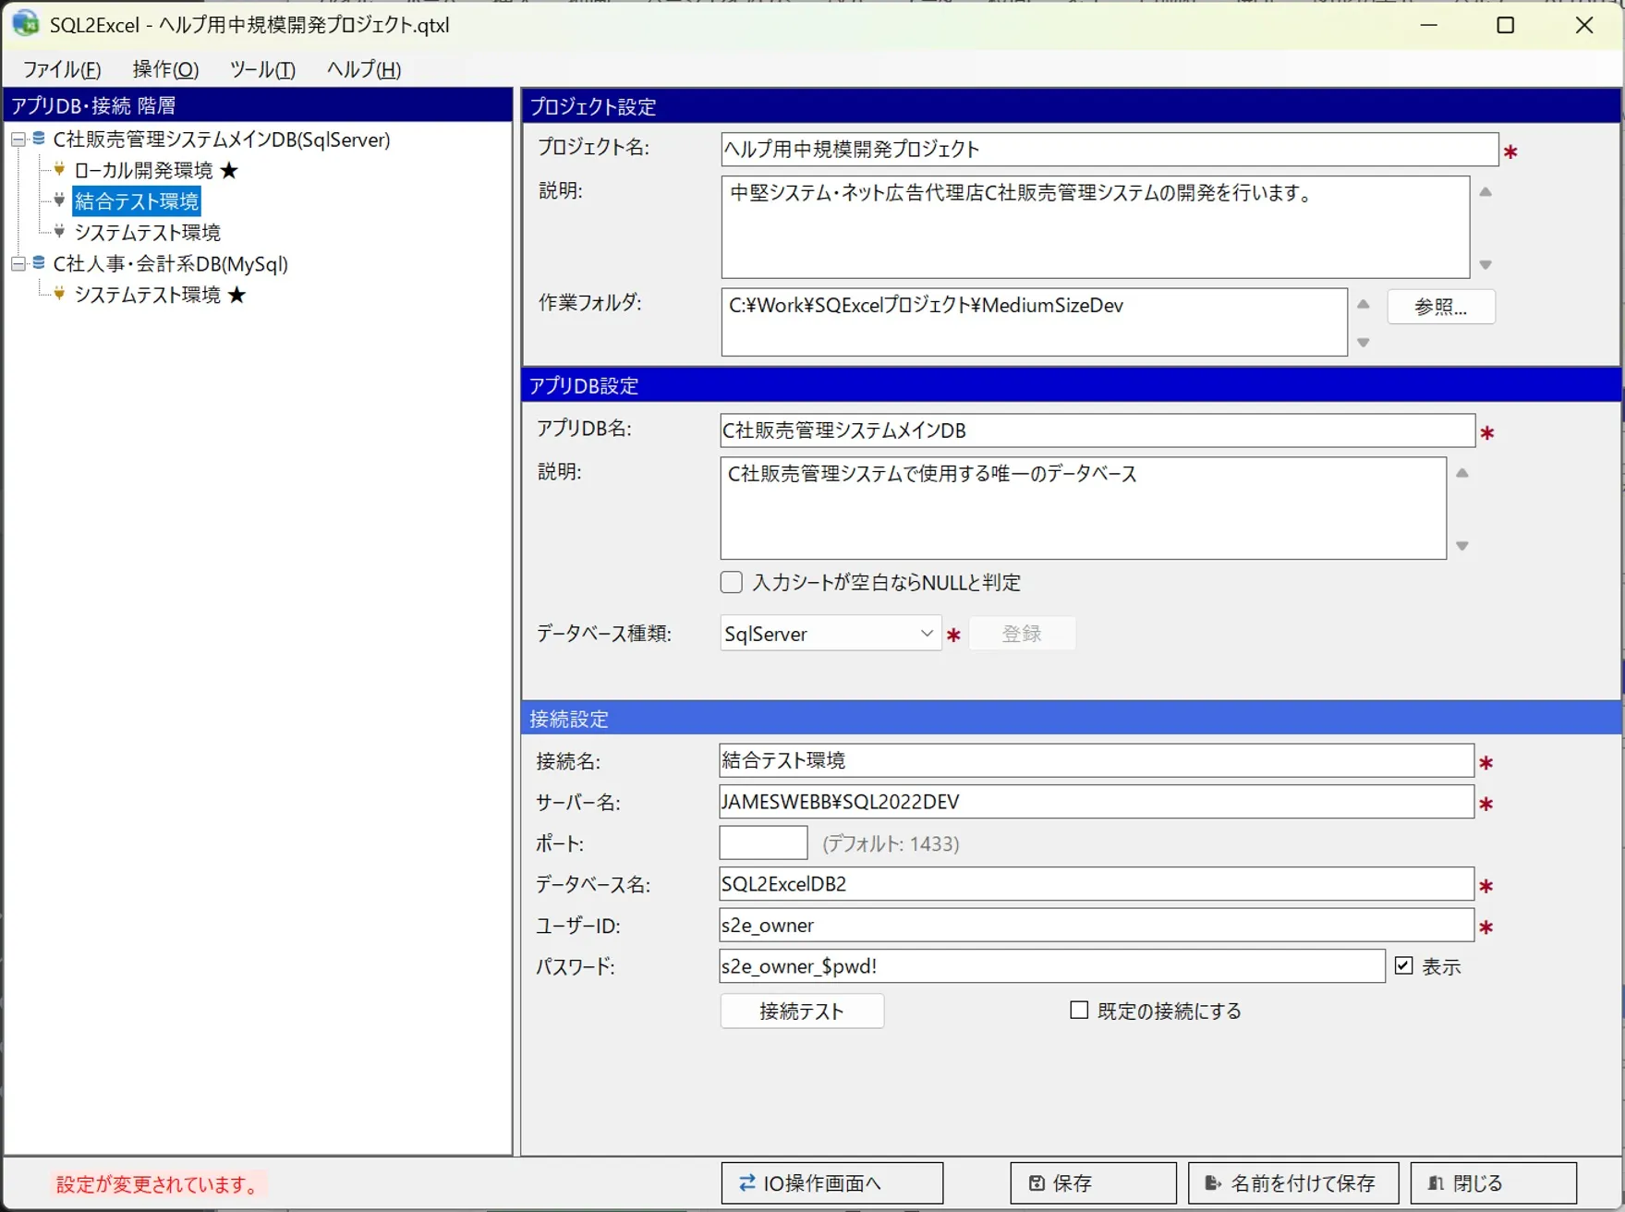Image resolution: width=1625 pixels, height=1212 pixels.
Task: Click the プロジェクト名 input field
Action: 1110,150
